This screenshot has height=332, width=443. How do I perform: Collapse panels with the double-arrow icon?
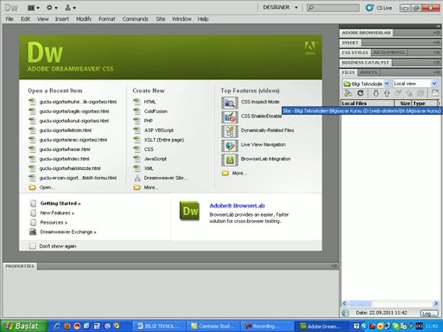coord(438,26)
